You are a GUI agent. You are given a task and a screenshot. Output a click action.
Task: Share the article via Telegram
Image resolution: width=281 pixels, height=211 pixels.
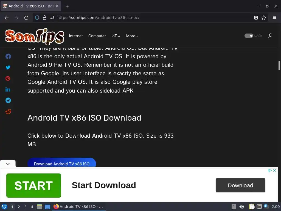tap(8, 100)
